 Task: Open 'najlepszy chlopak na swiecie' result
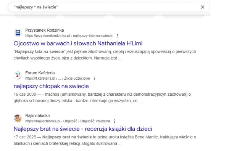(51, 86)
